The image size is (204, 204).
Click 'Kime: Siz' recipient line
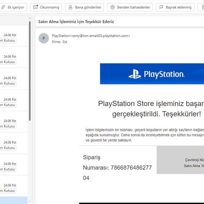(59, 42)
